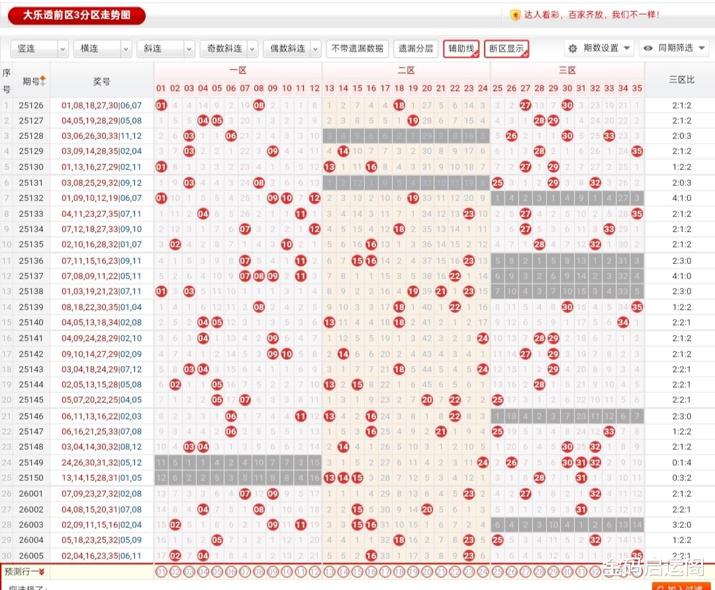This screenshot has height=590, width=715.
Task: Click red ball 18 in row 26004
Action: [399, 540]
